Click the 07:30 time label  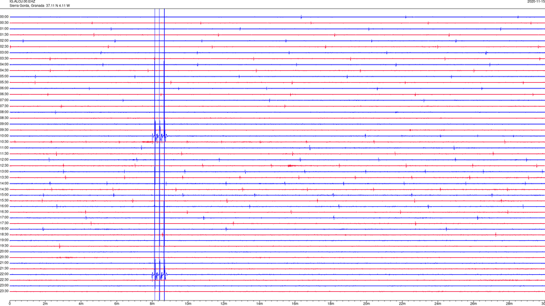5,106
